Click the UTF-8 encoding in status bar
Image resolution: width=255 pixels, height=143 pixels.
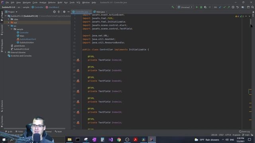pos(228,135)
